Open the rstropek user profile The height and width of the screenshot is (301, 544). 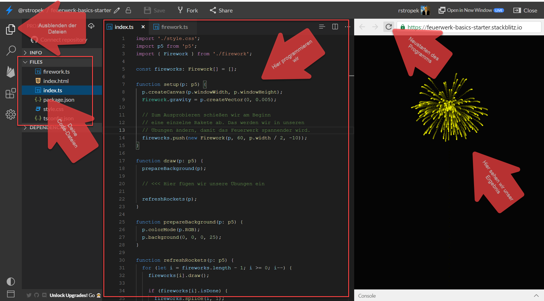pyautogui.click(x=414, y=10)
